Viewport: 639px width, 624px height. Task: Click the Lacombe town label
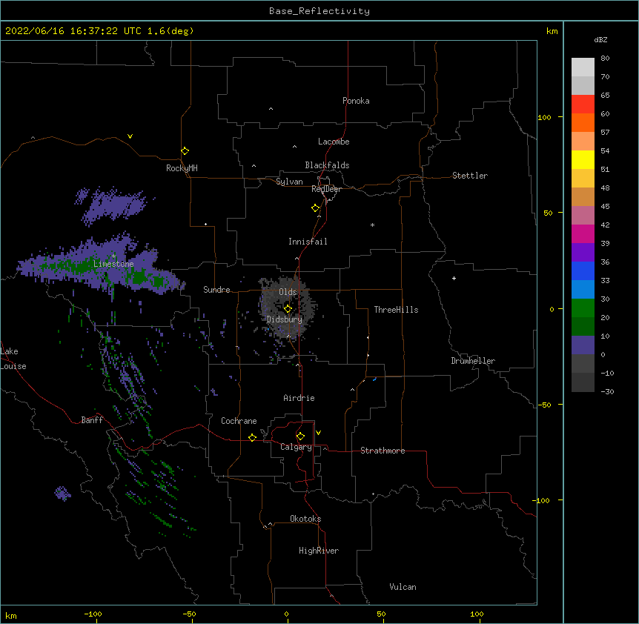tap(334, 142)
